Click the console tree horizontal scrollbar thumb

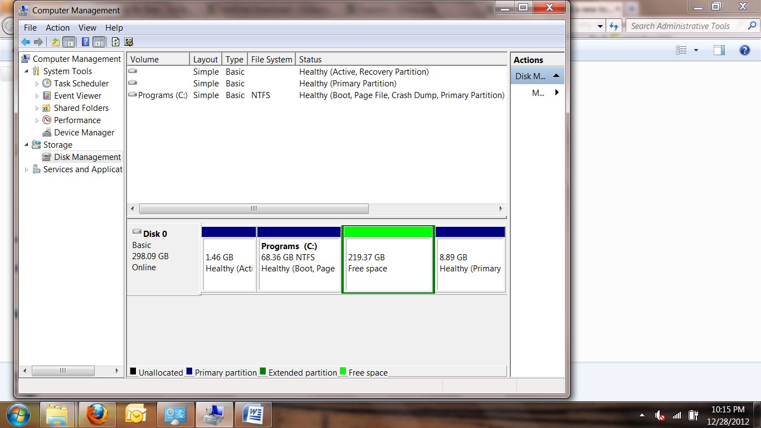point(63,371)
